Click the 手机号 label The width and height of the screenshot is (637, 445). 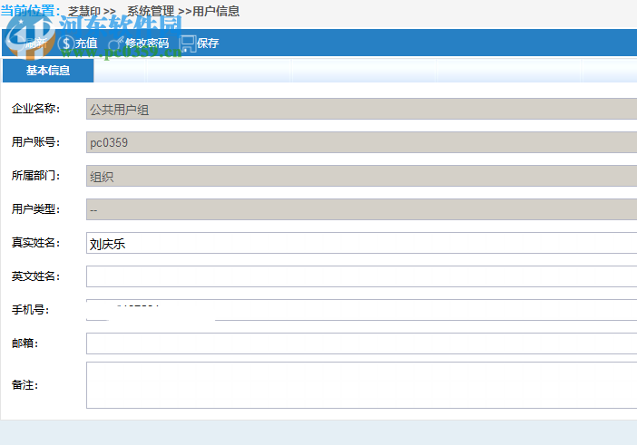pyautogui.click(x=31, y=310)
